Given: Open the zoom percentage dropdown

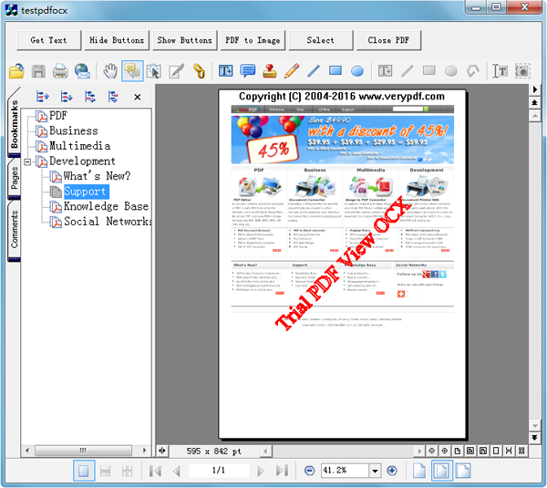Looking at the screenshot, I should tap(375, 471).
